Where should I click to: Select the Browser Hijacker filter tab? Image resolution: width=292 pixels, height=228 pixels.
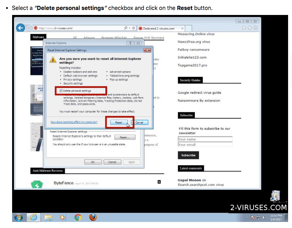[114, 38]
